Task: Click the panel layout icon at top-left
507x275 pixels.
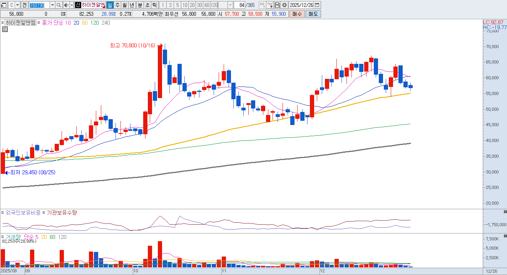Action: 3,5
